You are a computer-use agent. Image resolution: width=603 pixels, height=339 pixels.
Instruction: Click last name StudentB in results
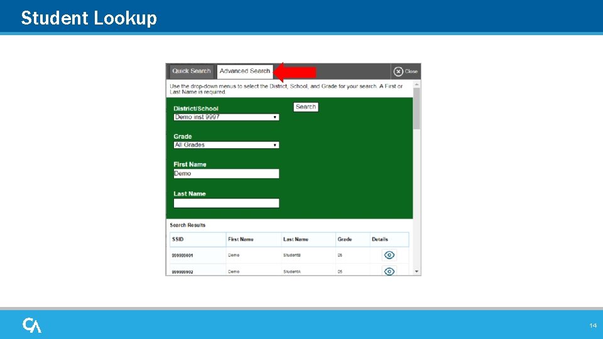pos(292,256)
